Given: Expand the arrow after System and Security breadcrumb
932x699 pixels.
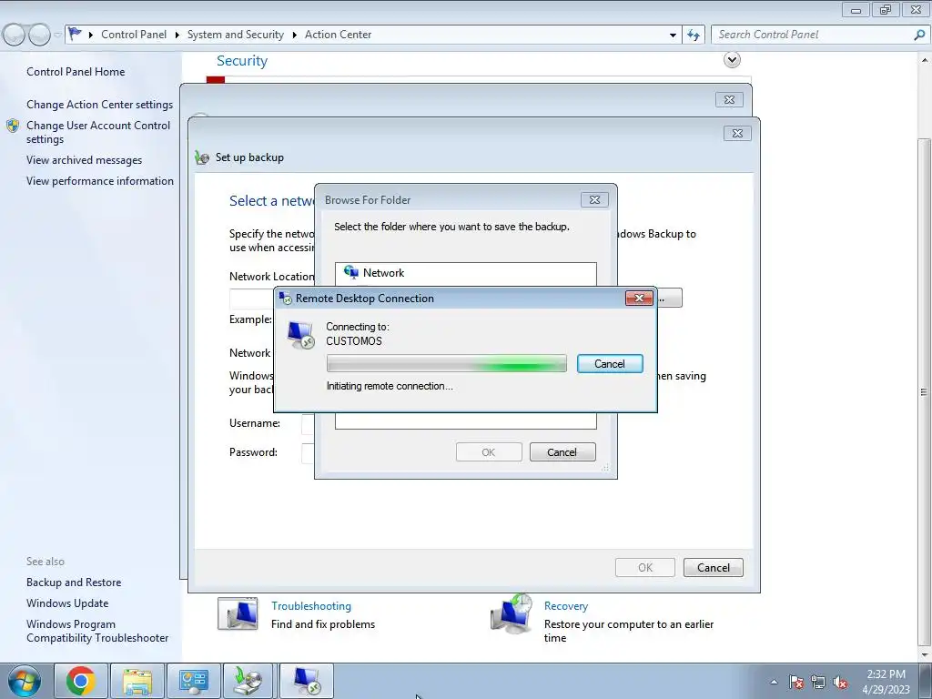Looking at the screenshot, I should pyautogui.click(x=294, y=35).
